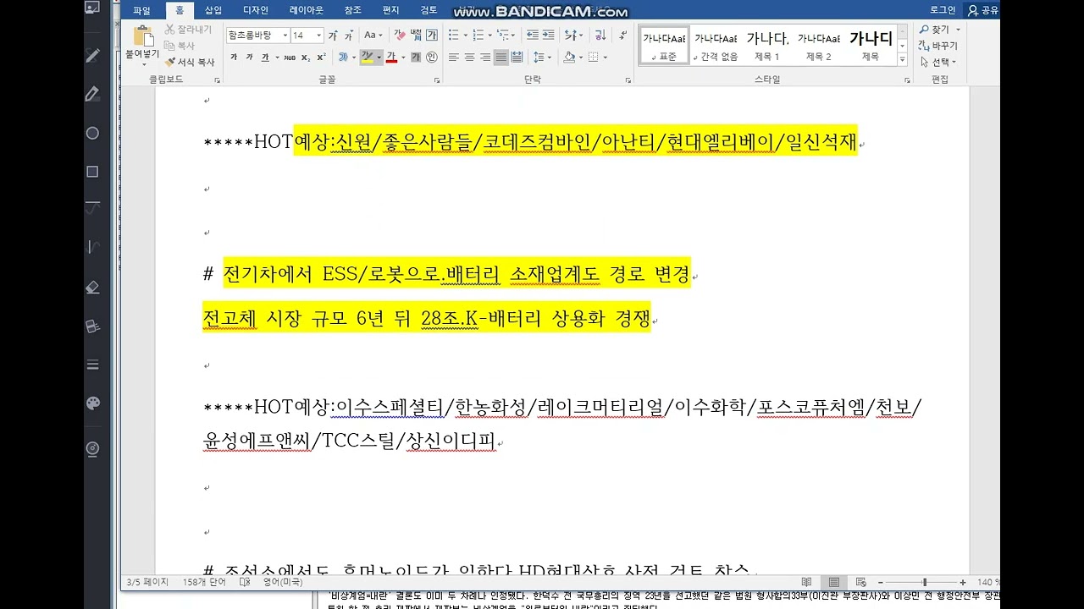Viewport: 1084px width, 609px height.
Task: Justify text alignment
Action: pos(501,58)
